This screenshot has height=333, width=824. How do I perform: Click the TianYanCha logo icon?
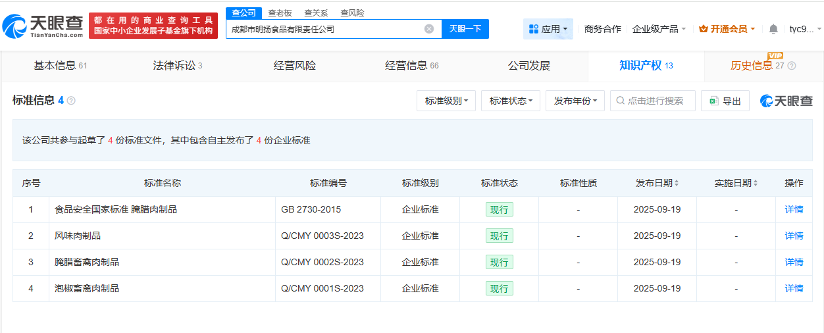pos(15,26)
